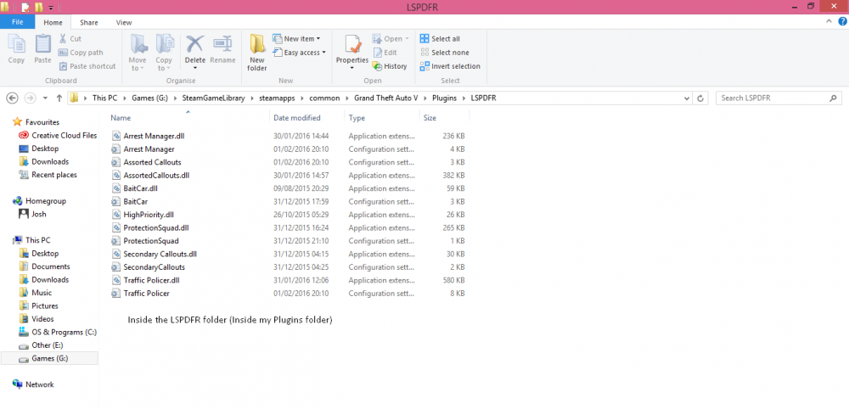Select the HighPriority.dll file

tap(143, 215)
